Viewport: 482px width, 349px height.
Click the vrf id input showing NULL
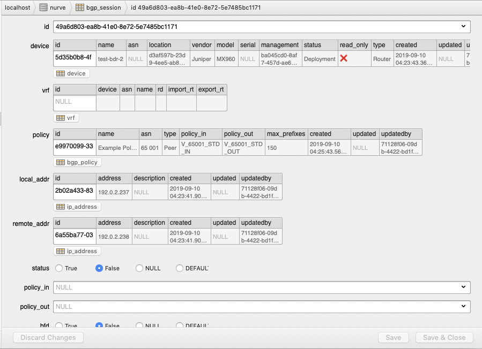pyautogui.click(x=74, y=102)
